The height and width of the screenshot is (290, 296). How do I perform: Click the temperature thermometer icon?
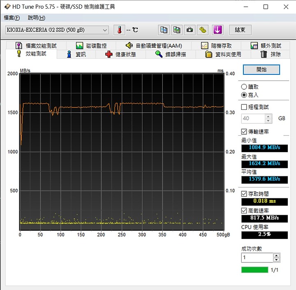pyautogui.click(x=119, y=30)
